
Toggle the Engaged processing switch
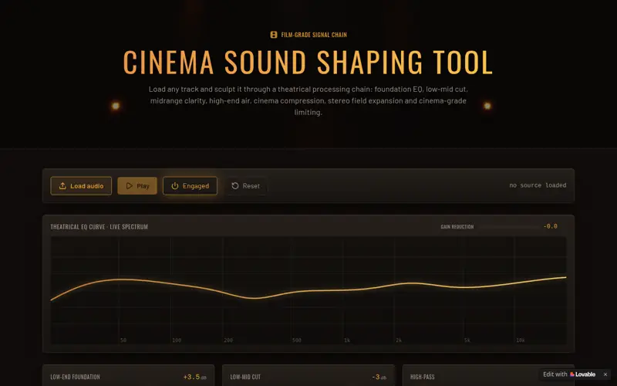click(190, 186)
